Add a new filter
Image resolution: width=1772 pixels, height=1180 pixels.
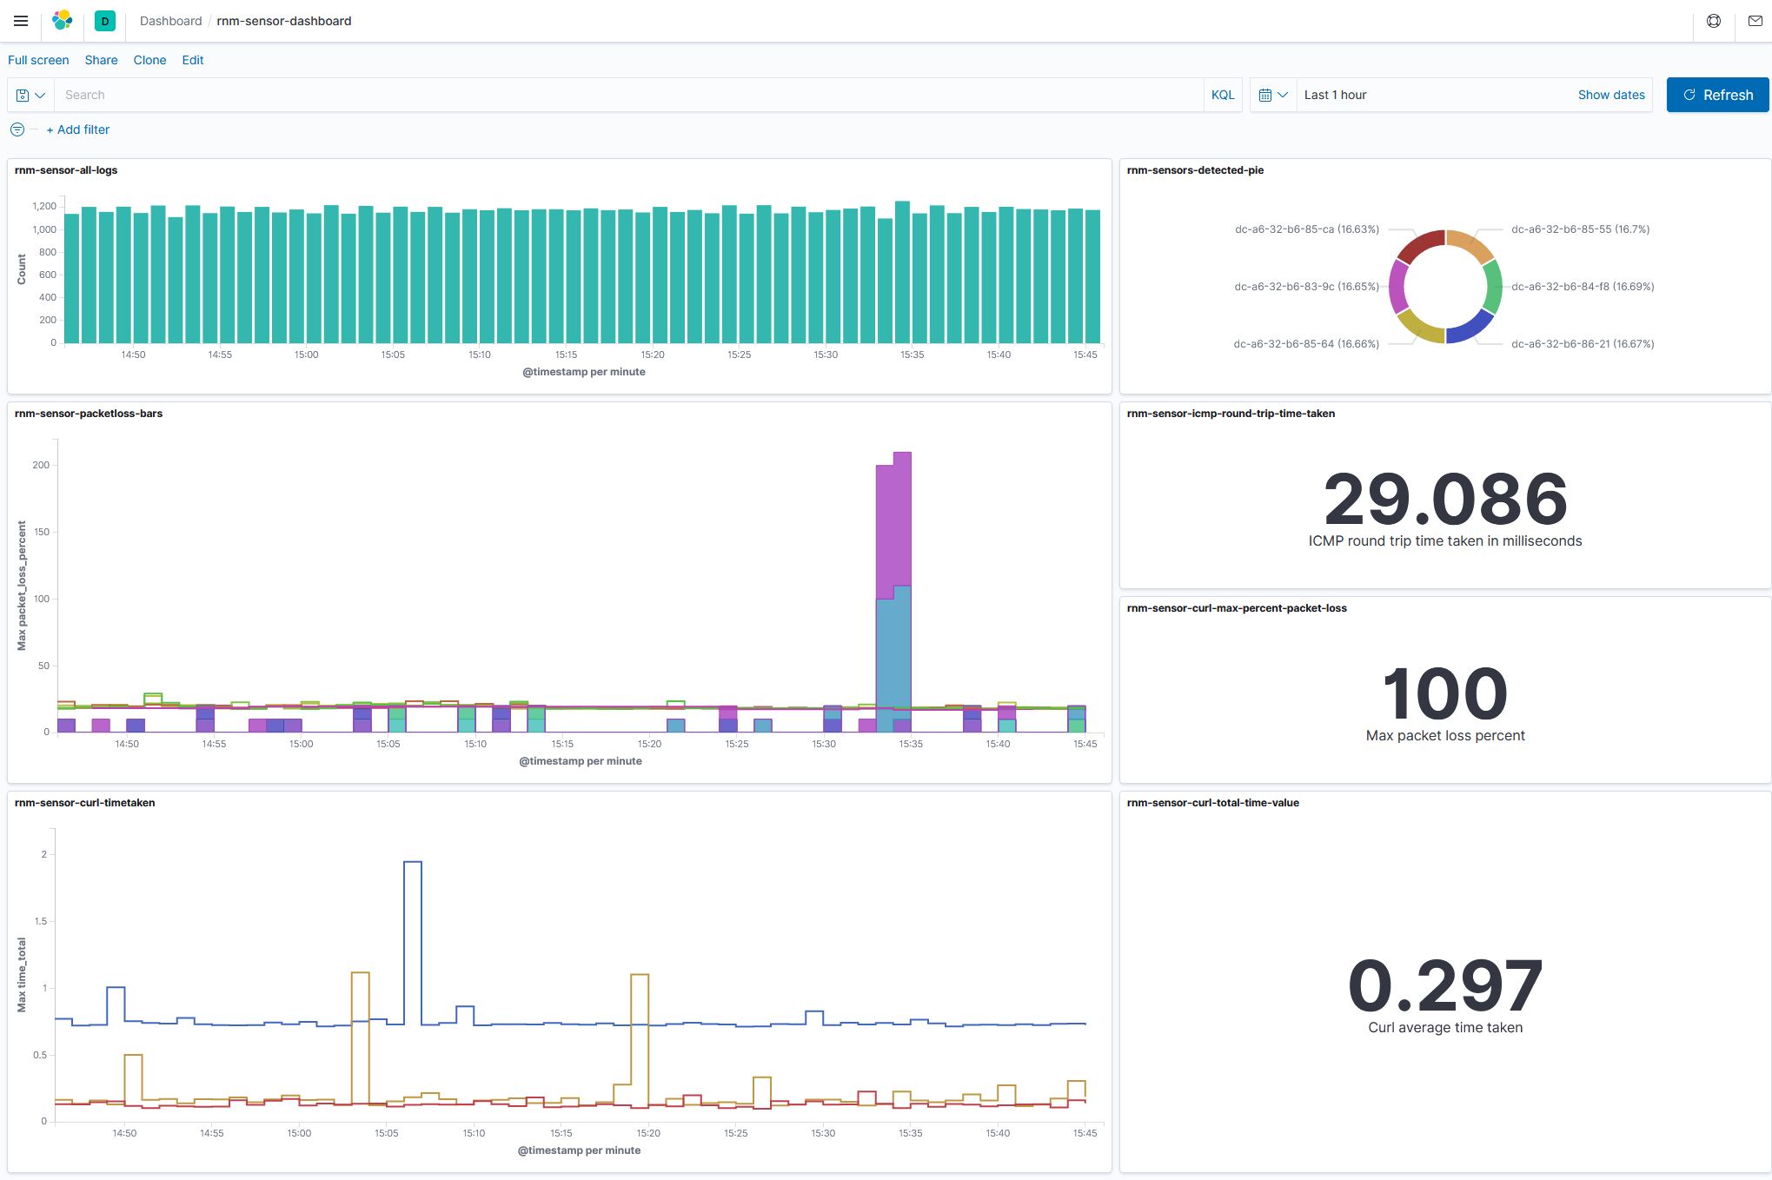(78, 129)
